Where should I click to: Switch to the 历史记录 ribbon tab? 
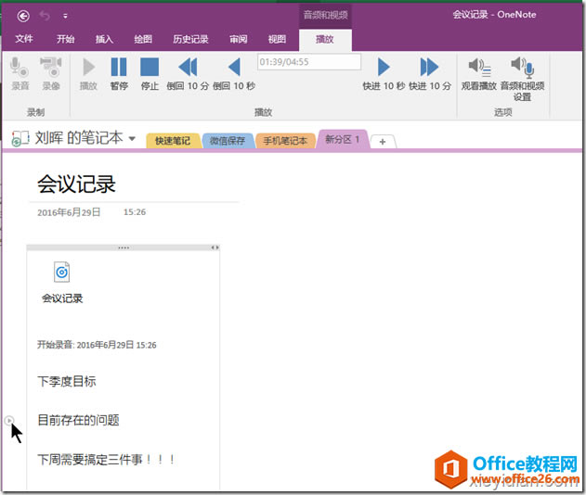click(190, 40)
